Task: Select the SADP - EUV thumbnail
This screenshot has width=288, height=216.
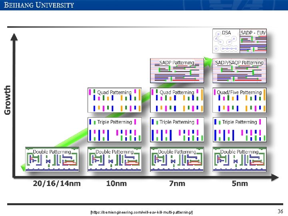Action: [x=253, y=41]
